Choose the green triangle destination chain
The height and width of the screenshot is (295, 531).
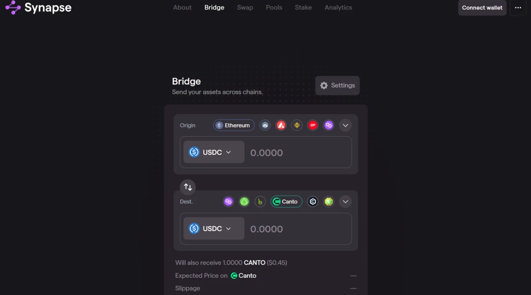pyautogui.click(x=244, y=202)
